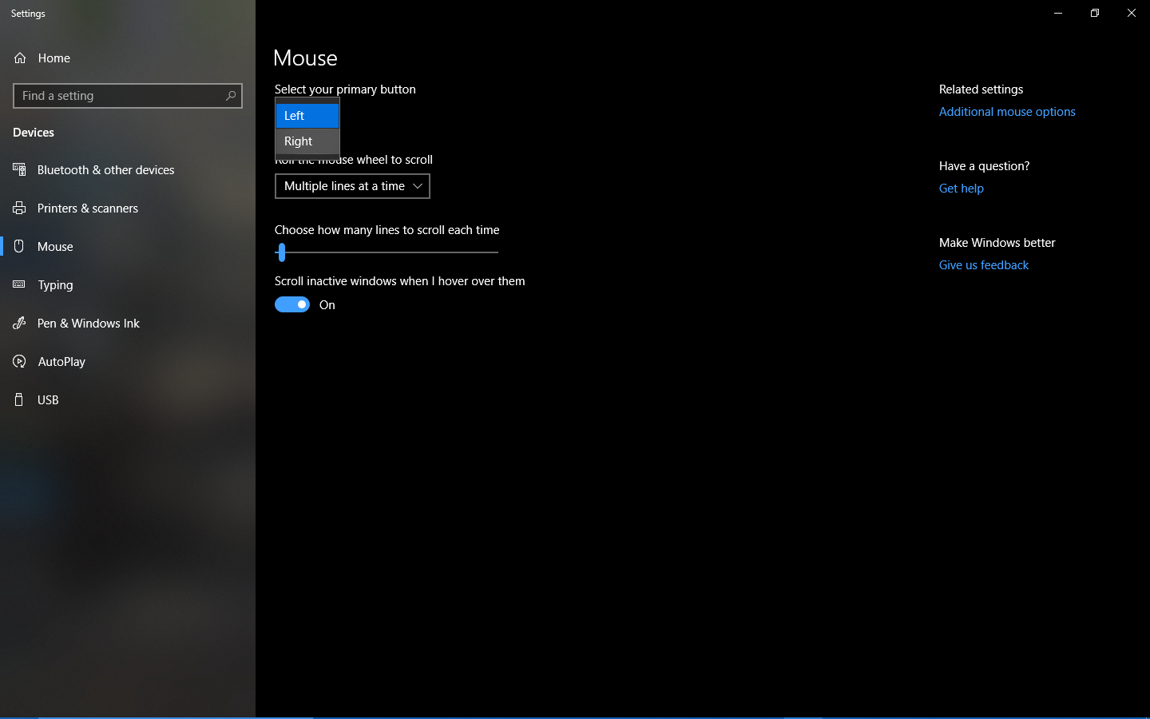Click the Printers & scanners printer icon

pos(19,208)
